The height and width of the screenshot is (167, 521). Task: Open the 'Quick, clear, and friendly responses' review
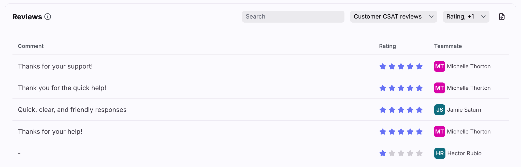(72, 110)
